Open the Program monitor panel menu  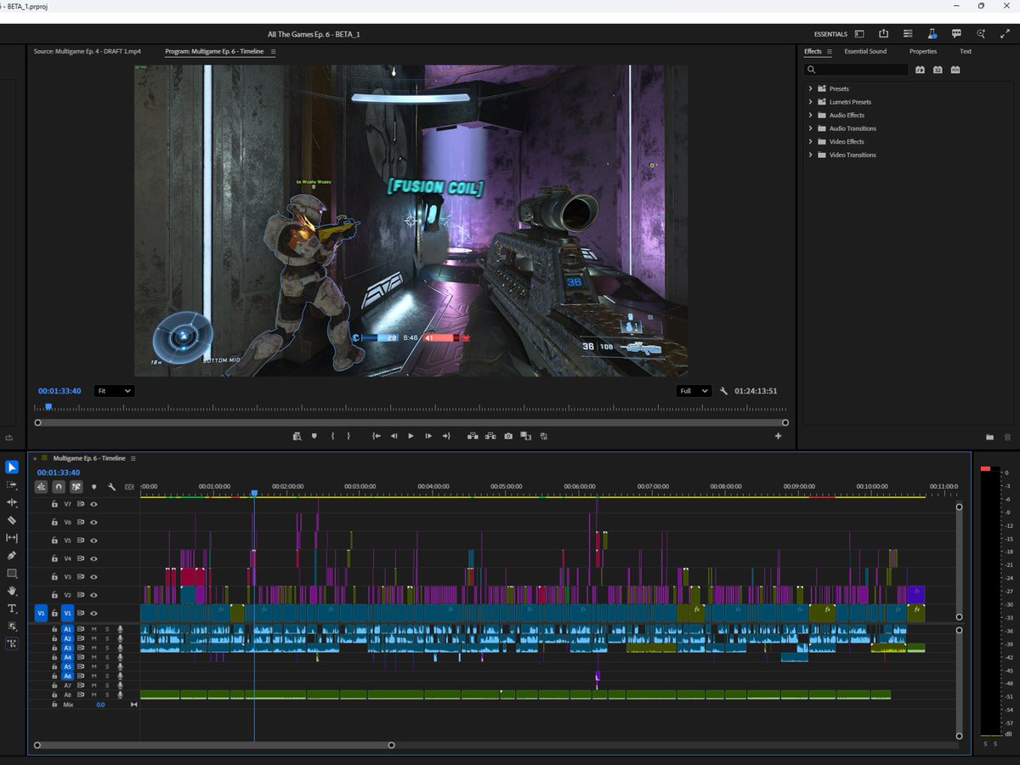[x=274, y=52]
